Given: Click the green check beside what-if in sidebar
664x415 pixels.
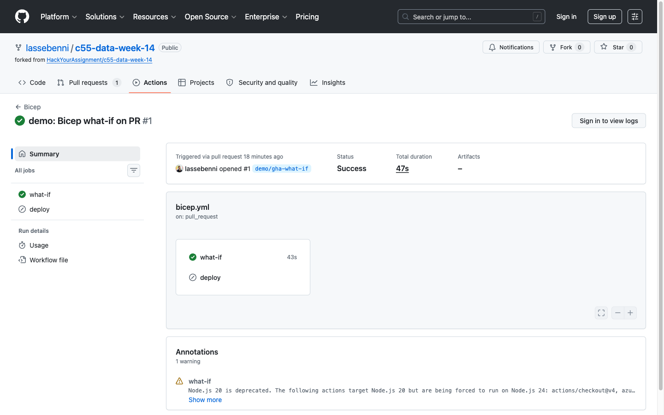Looking at the screenshot, I should 22,195.
